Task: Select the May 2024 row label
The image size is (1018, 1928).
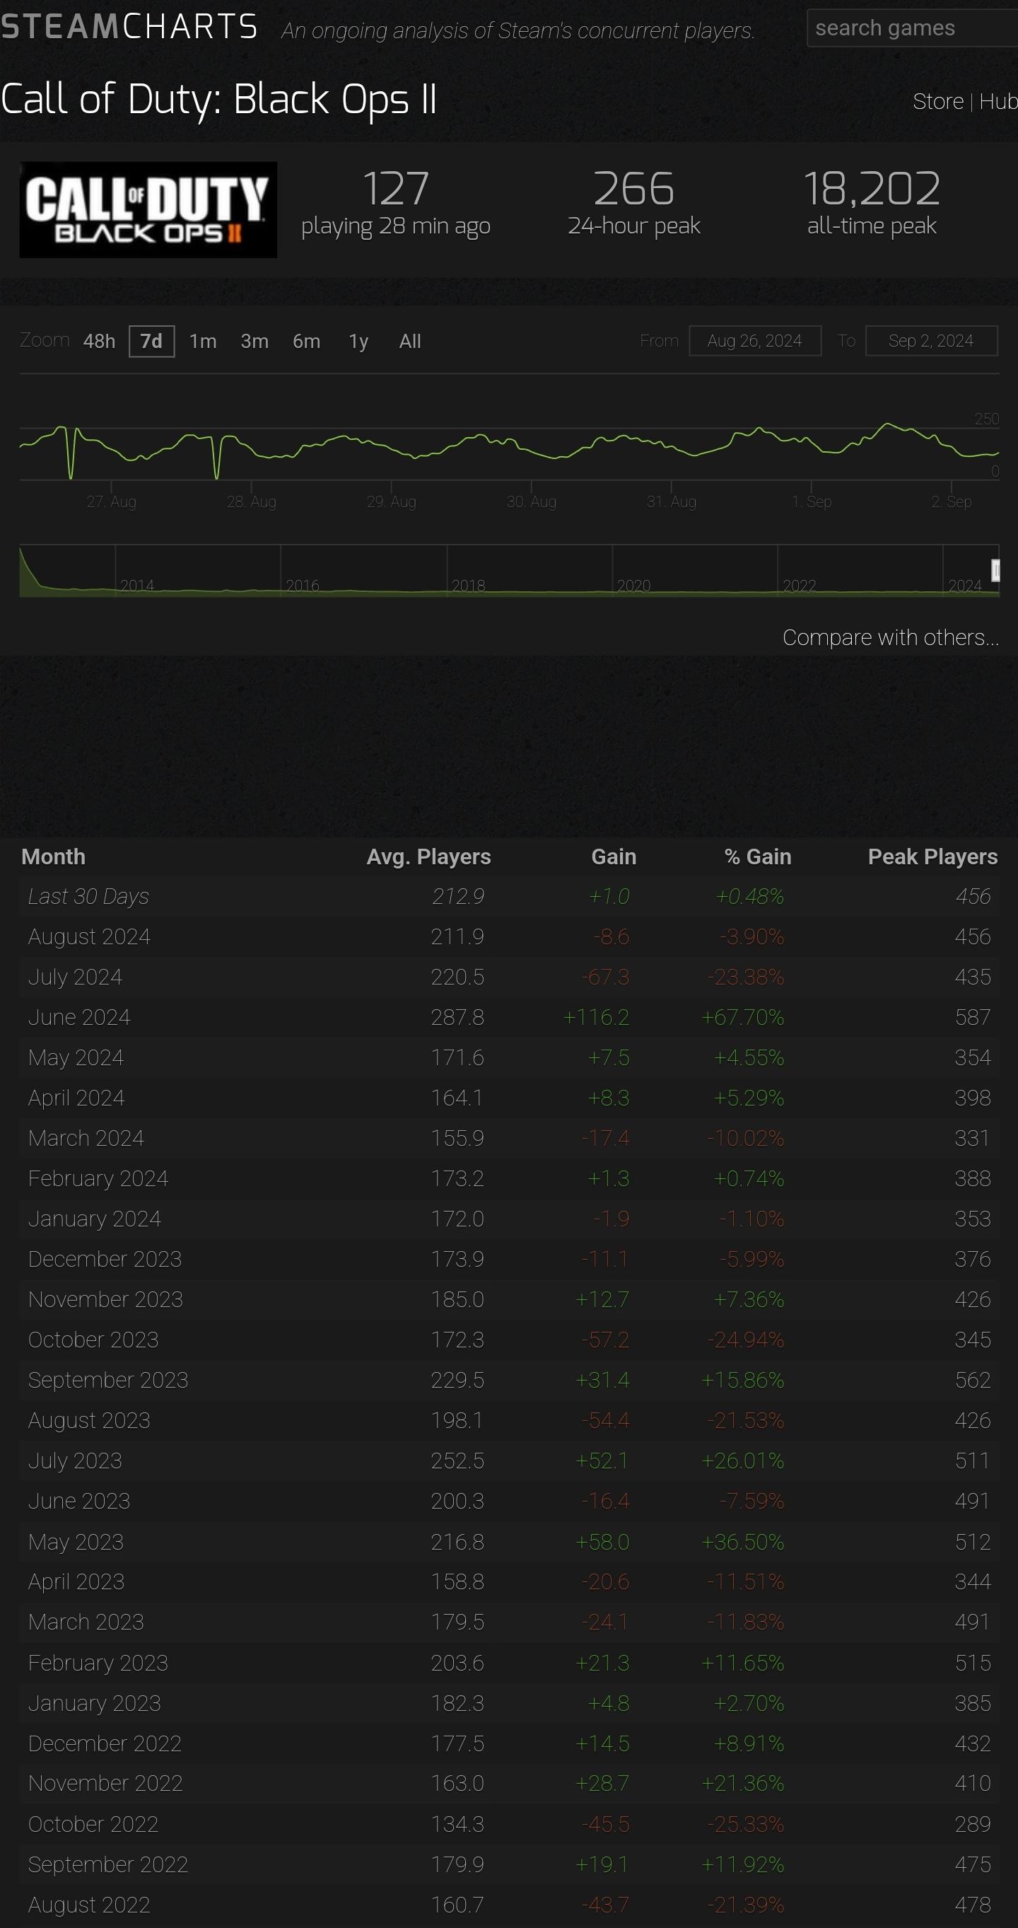Action: coord(76,1057)
